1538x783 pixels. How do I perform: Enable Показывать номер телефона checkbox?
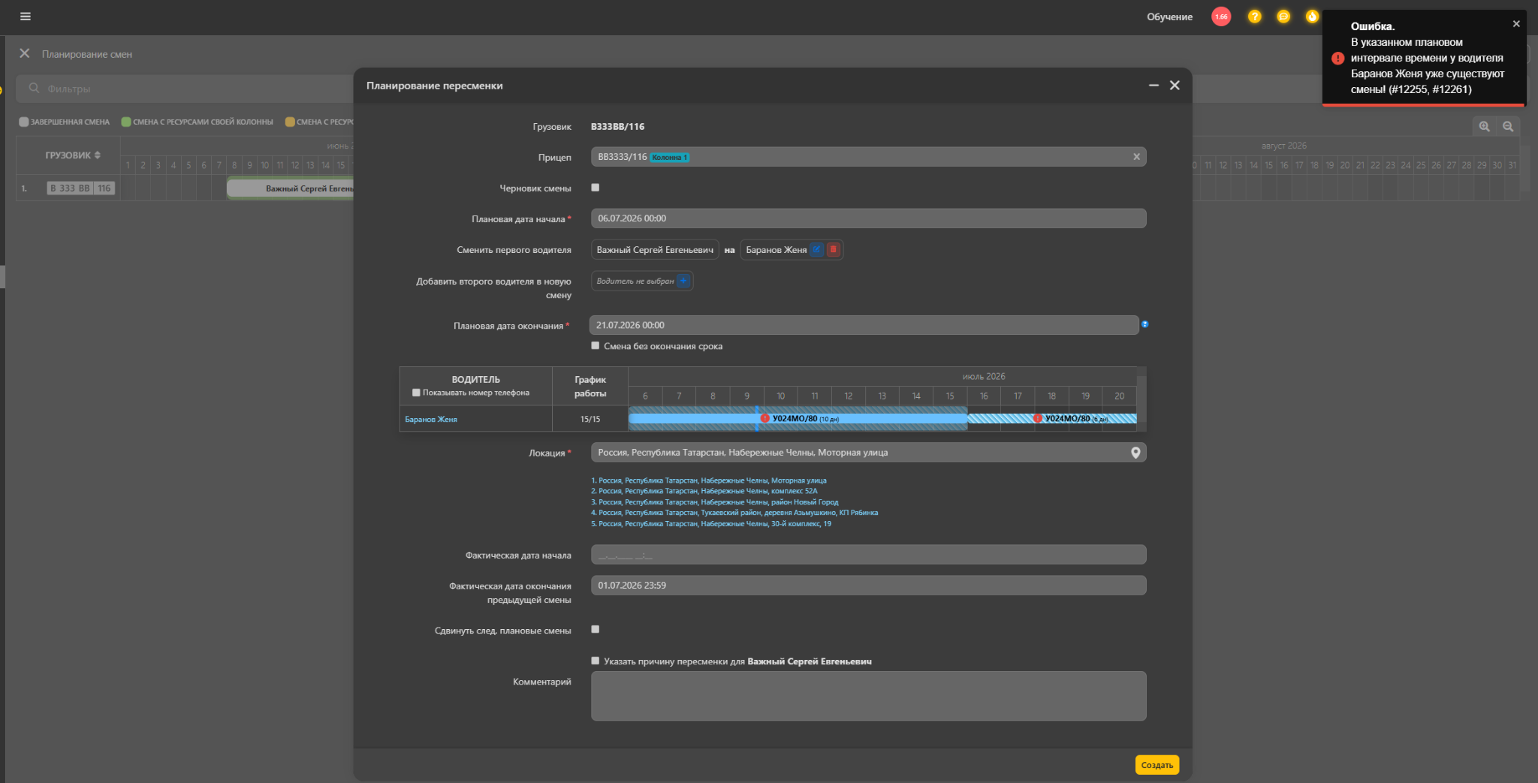[x=416, y=393]
